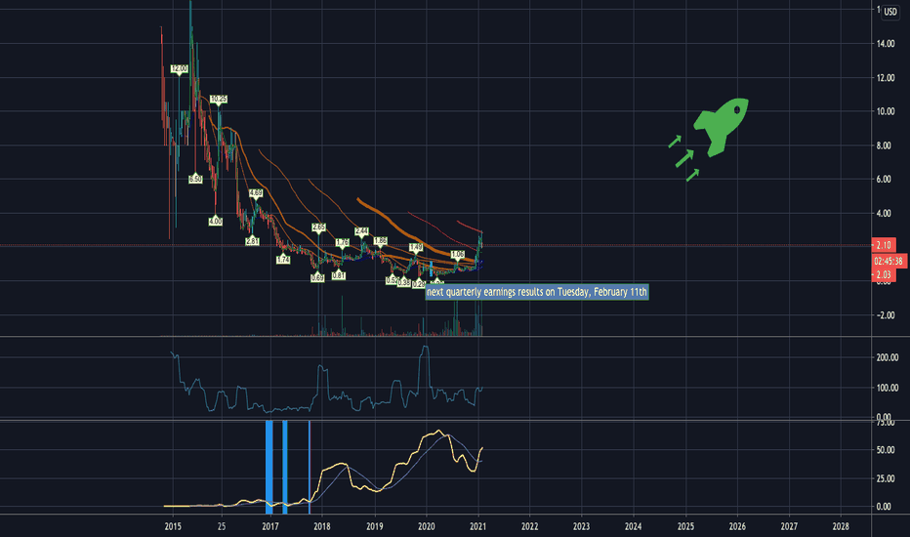The width and height of the screenshot is (910, 537).
Task: Click the red 2.03 price tag
Action: pyautogui.click(x=884, y=275)
